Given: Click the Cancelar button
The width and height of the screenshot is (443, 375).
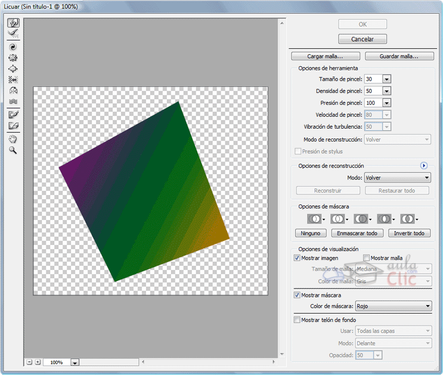Looking at the screenshot, I should pyautogui.click(x=363, y=39).
